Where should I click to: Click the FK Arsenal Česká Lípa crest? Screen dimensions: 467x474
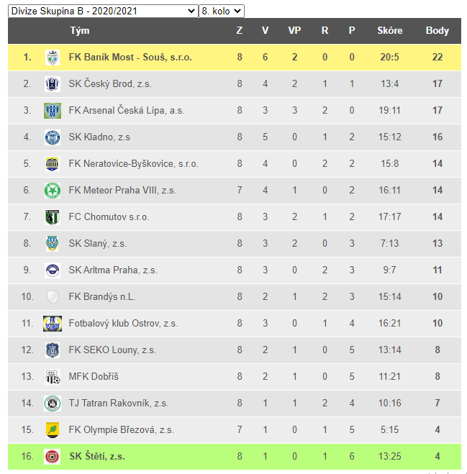tap(52, 111)
